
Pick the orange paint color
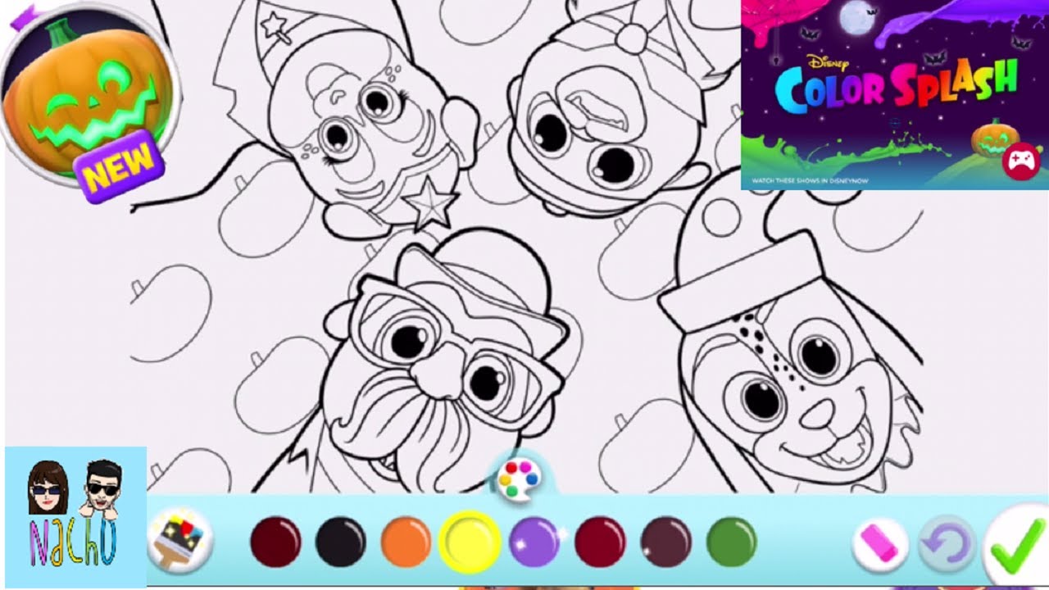[406, 542]
